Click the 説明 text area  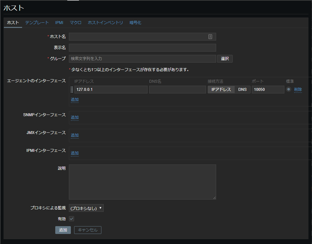142,182
